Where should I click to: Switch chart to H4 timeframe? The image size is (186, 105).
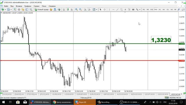click(x=164, y=10)
